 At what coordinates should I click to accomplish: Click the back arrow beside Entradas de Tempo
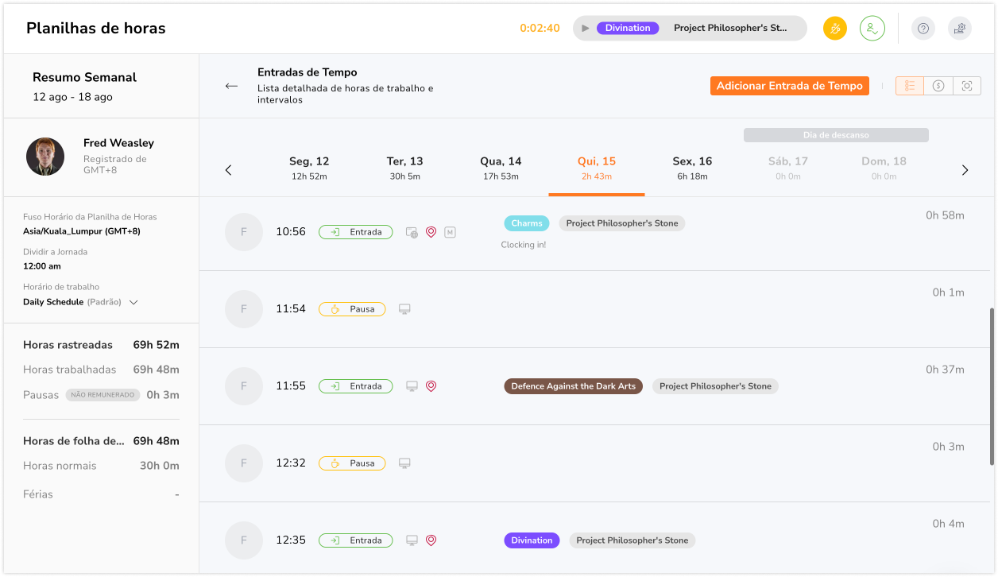tap(231, 86)
